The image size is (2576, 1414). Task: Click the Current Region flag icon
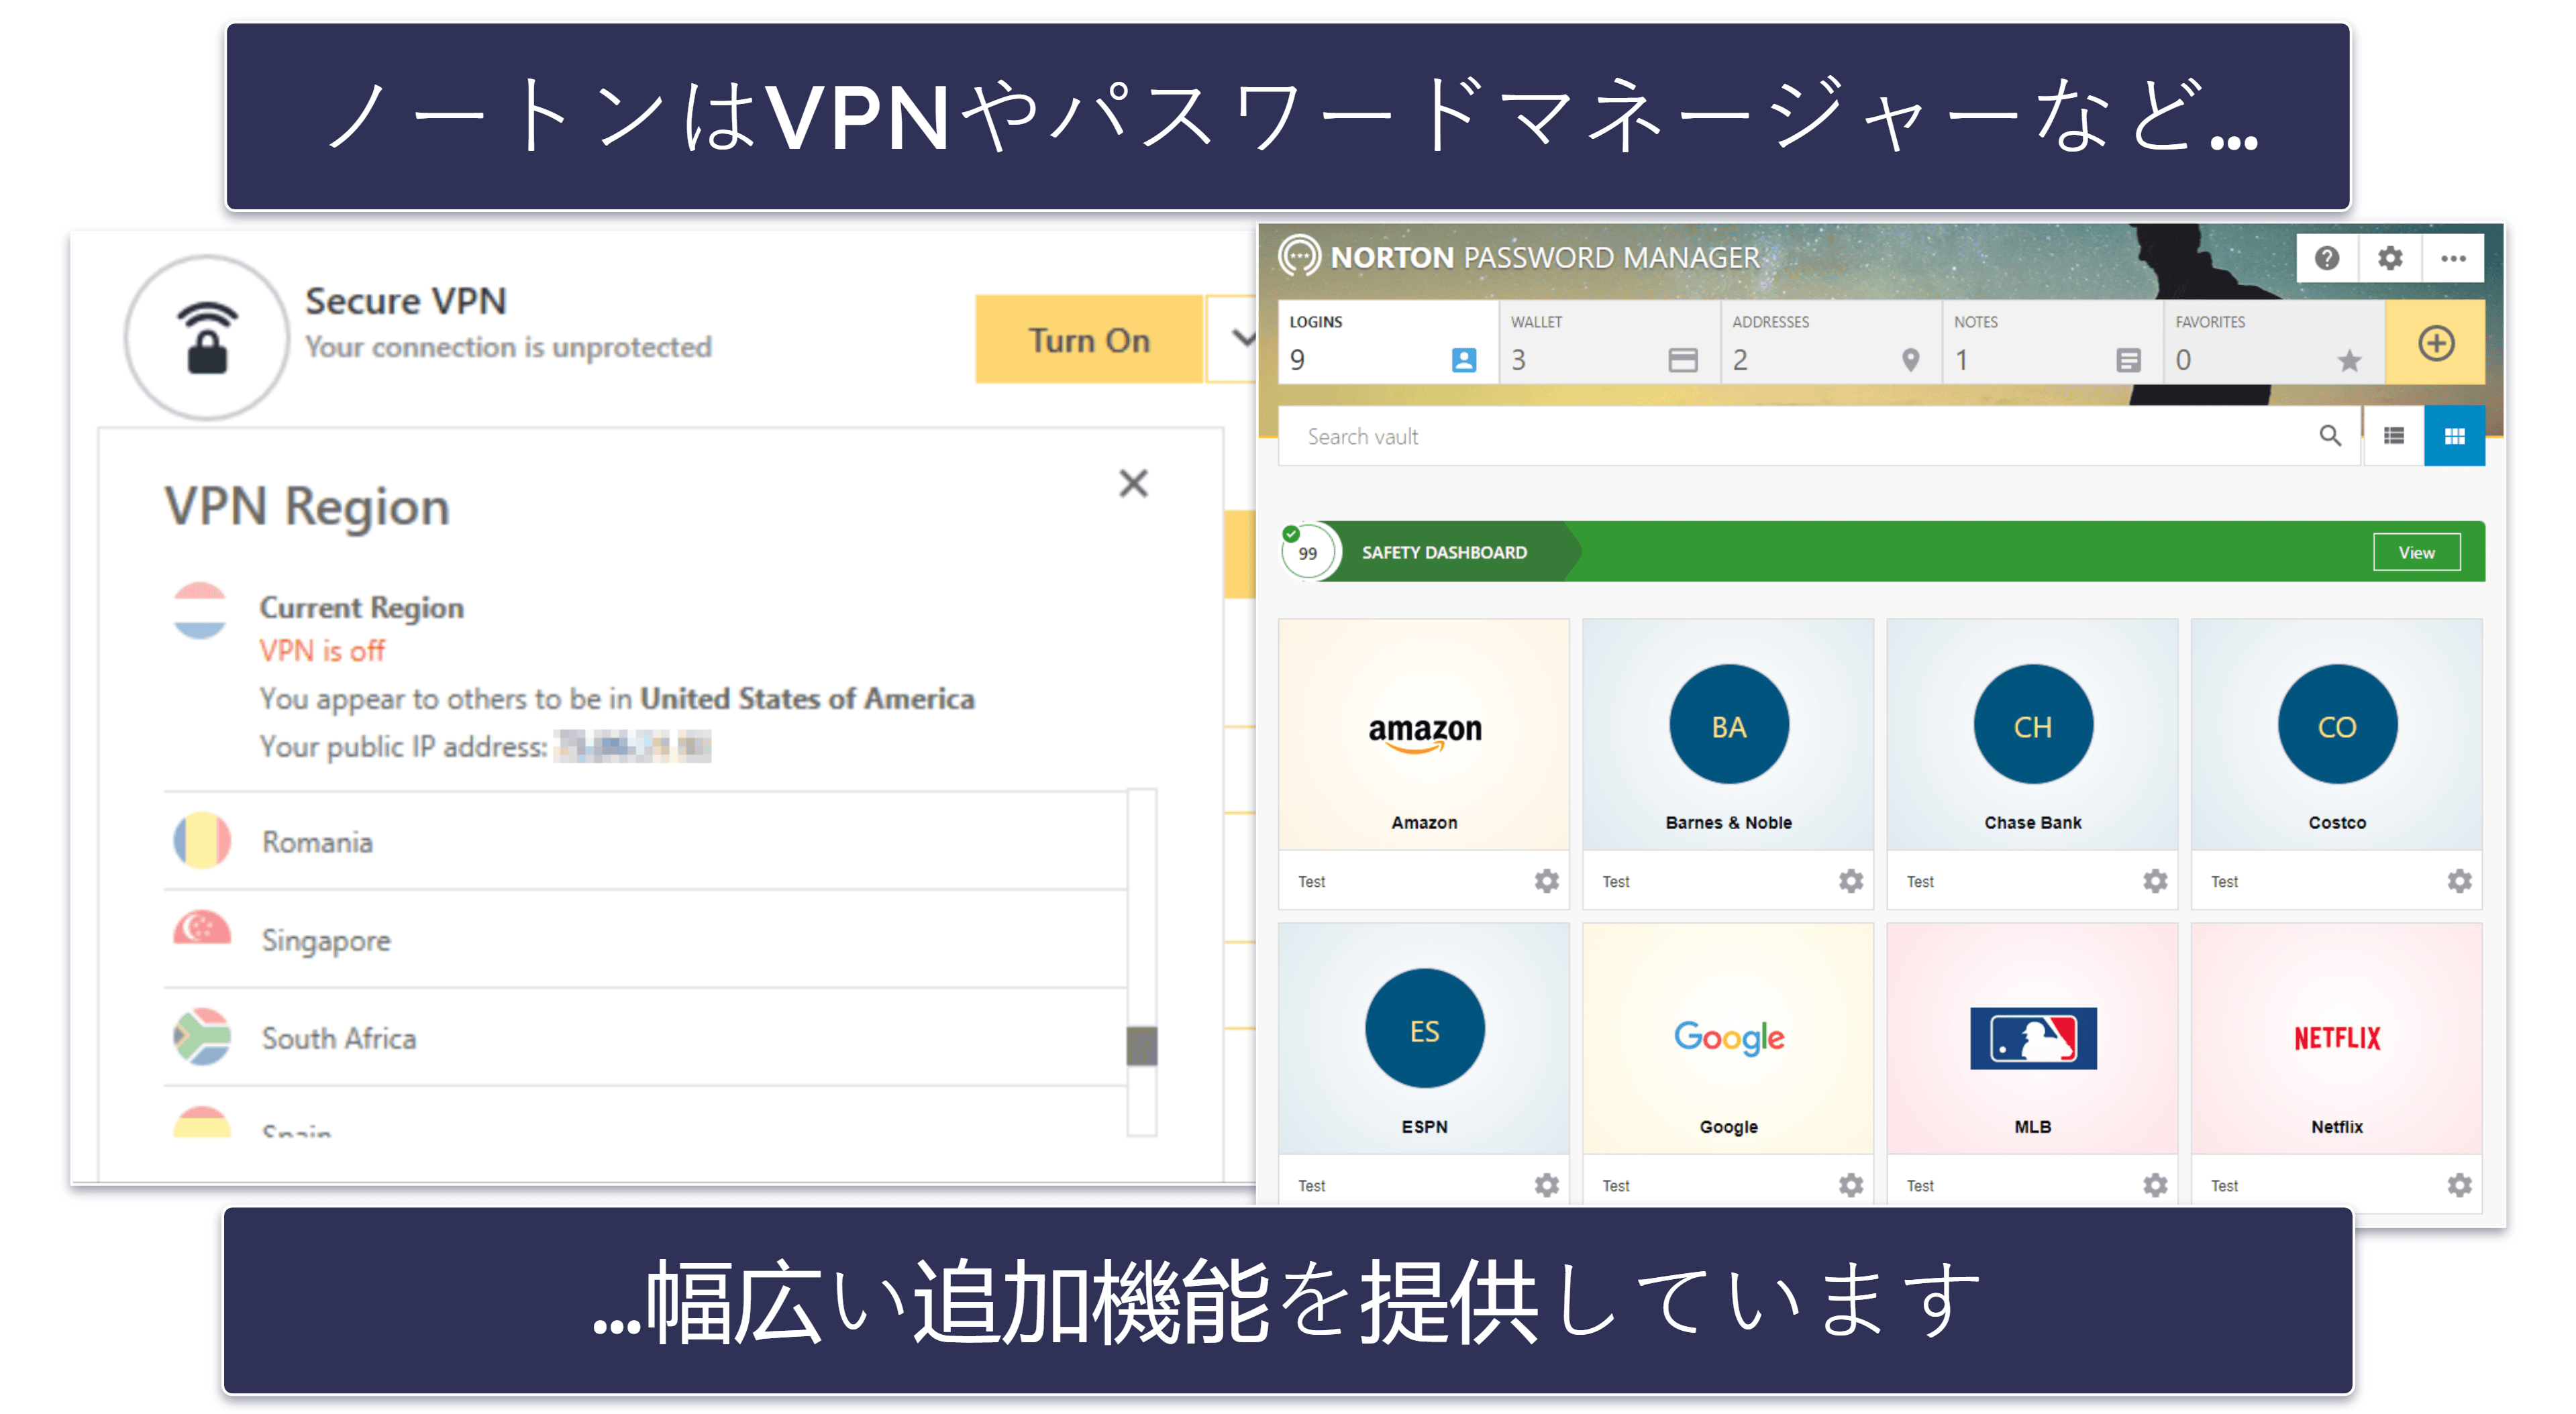click(200, 610)
